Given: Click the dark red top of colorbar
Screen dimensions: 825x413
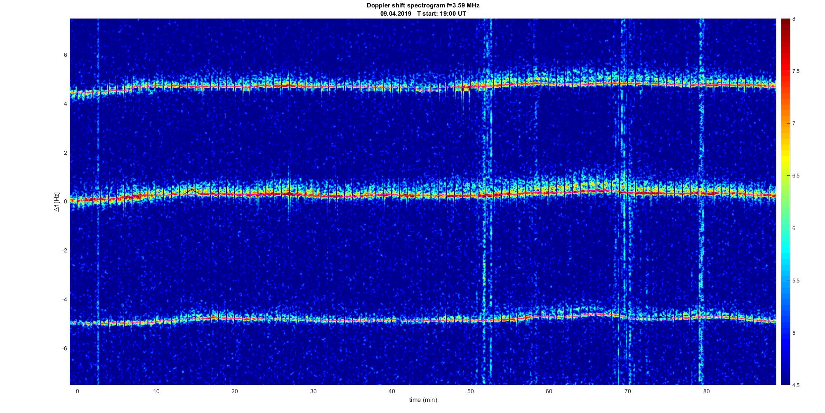Looking at the screenshot, I should point(785,24).
